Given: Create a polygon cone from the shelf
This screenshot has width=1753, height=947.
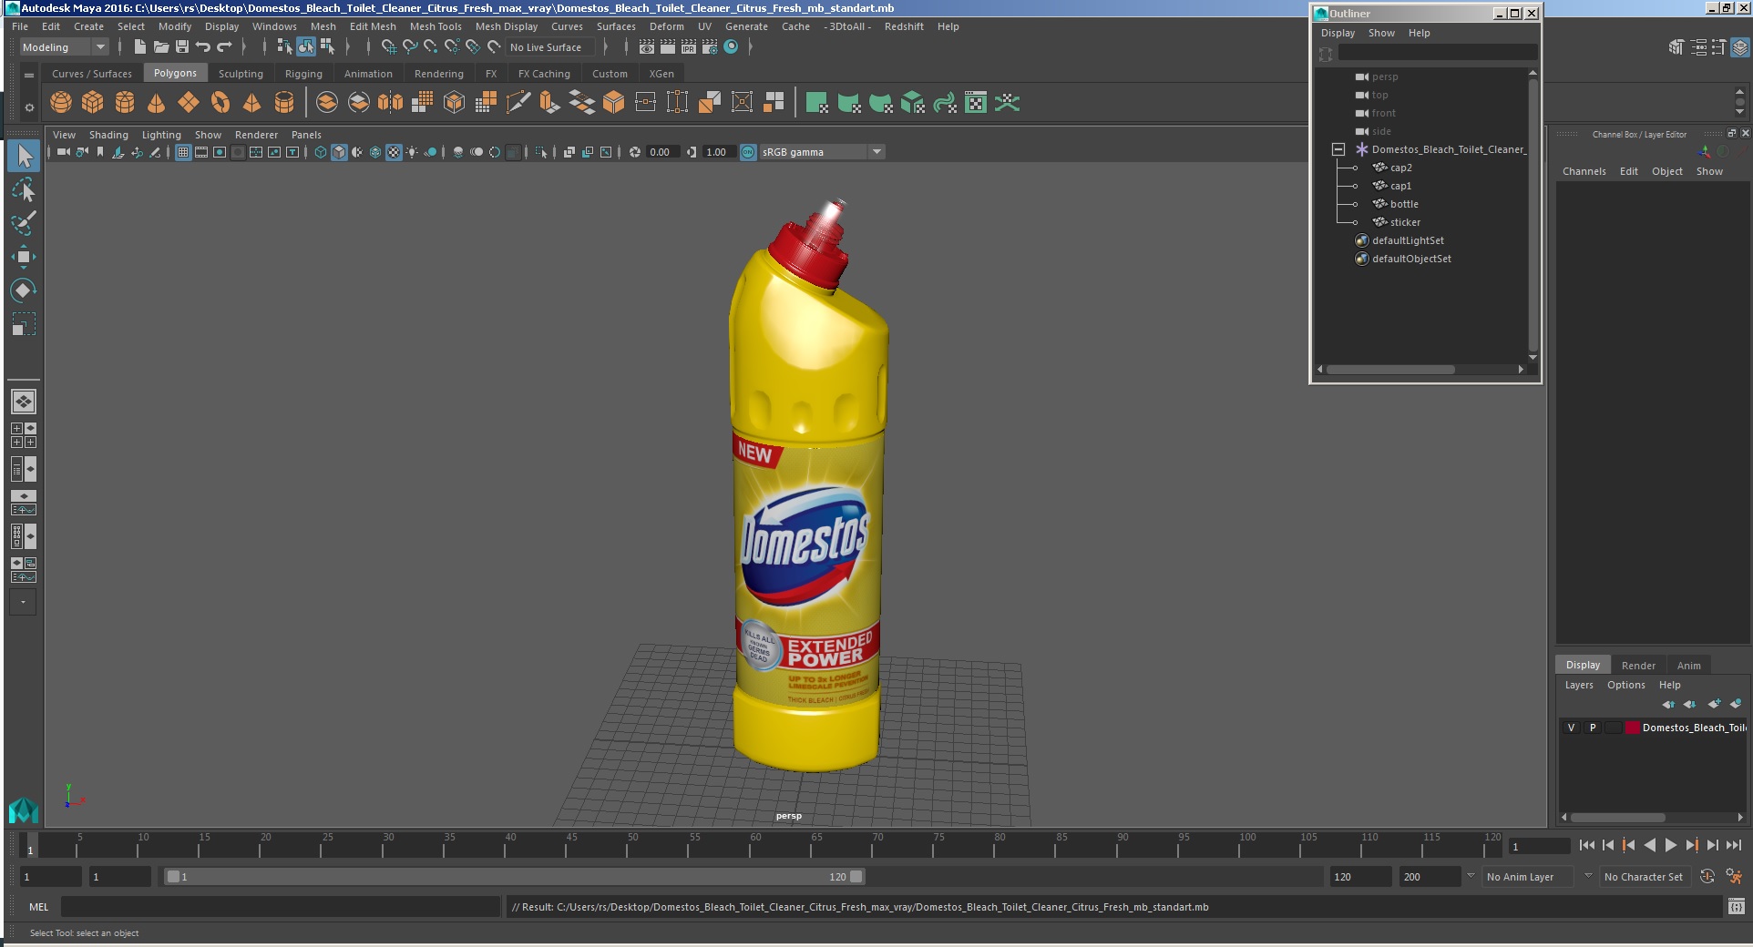Looking at the screenshot, I should [x=157, y=103].
